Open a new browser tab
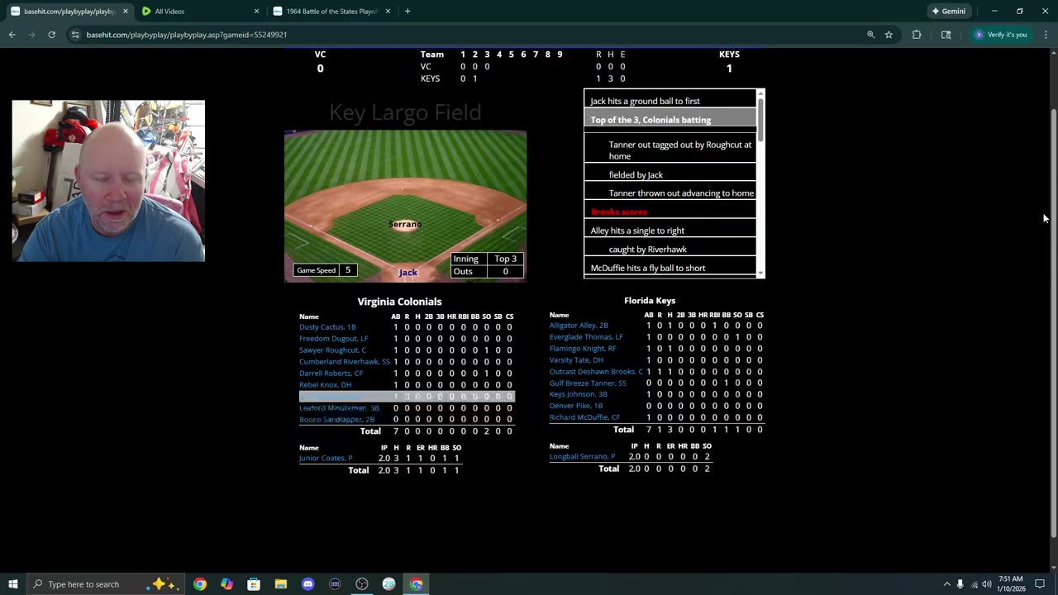Screen dimensions: 1058x595 click(x=407, y=12)
